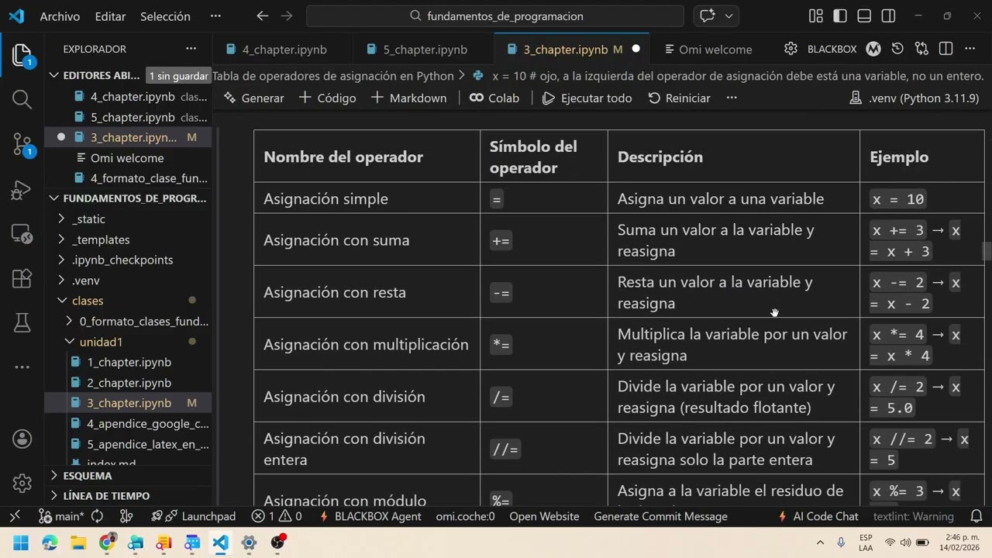This screenshot has height=558, width=992.
Task: Open Explorer panel more actions
Action: click(191, 49)
